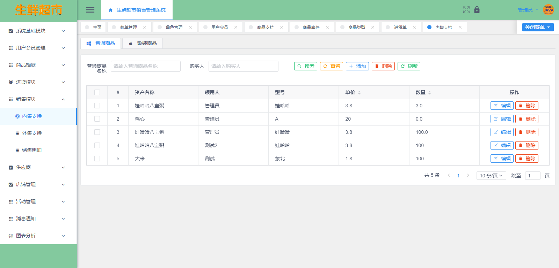Image resolution: width=559 pixels, height=268 pixels.
Task: Click the hamburger menu collapse icon
Action: (x=90, y=10)
